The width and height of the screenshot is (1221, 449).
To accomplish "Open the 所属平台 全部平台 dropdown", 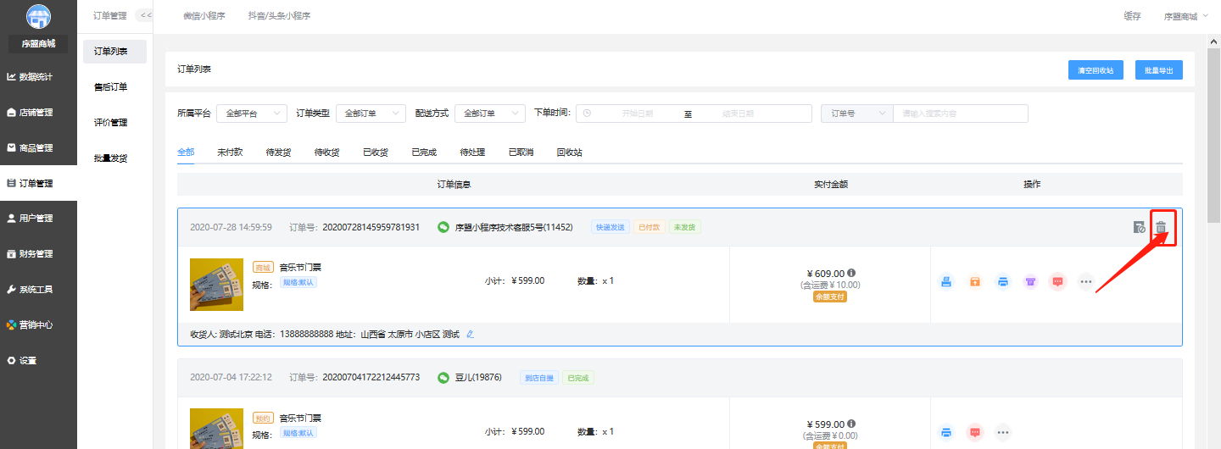I will pos(252,114).
